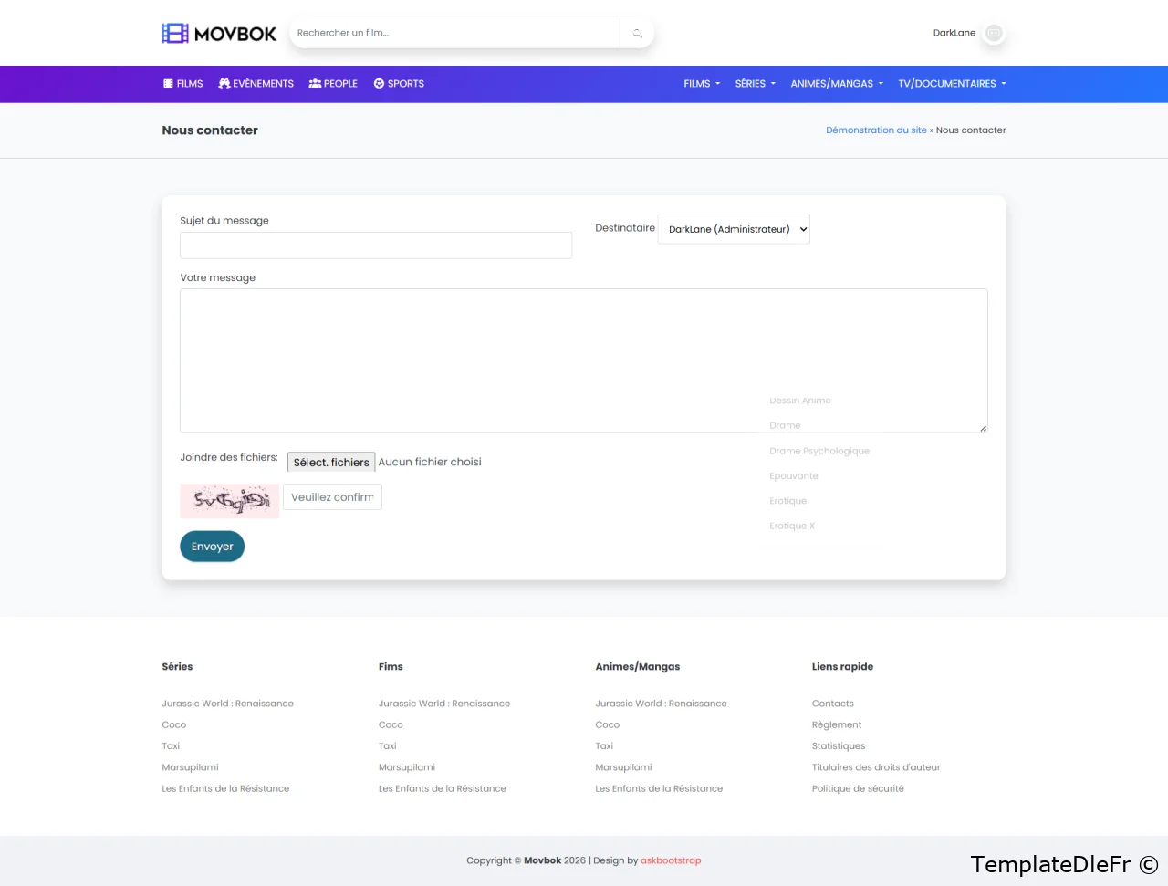Open the DarkLane user avatar icon
The width and height of the screenshot is (1168, 886).
click(994, 34)
